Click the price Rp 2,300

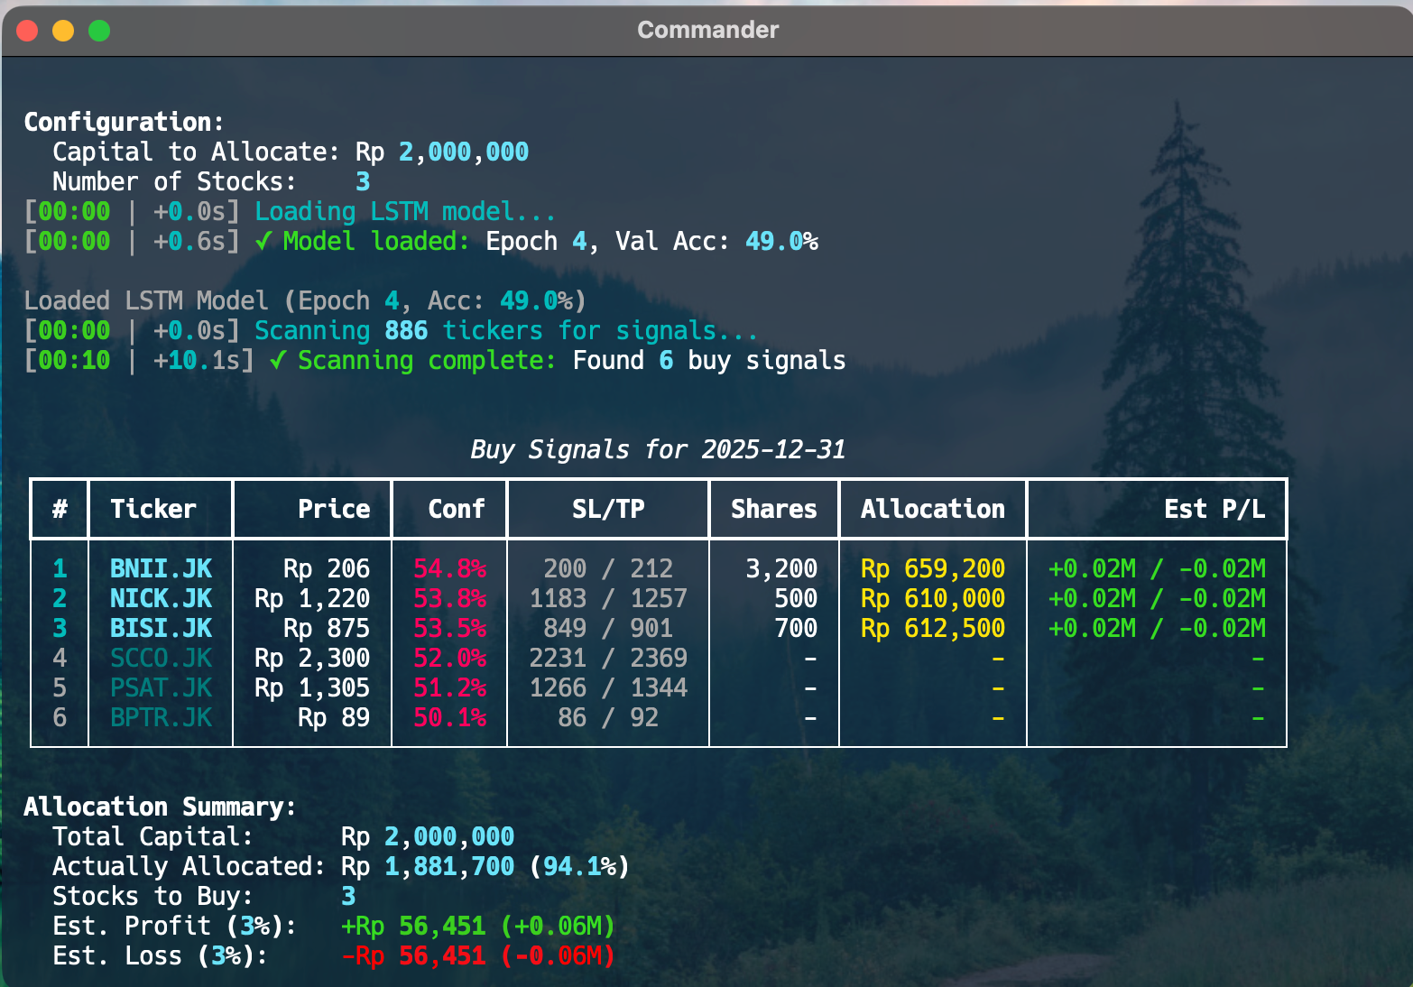312,658
